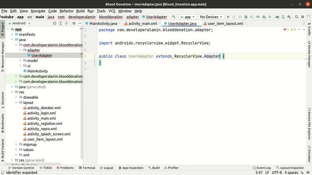Screen dimensions: 312x175
Task: Open the Android project view dropdown
Action: click(19, 23)
